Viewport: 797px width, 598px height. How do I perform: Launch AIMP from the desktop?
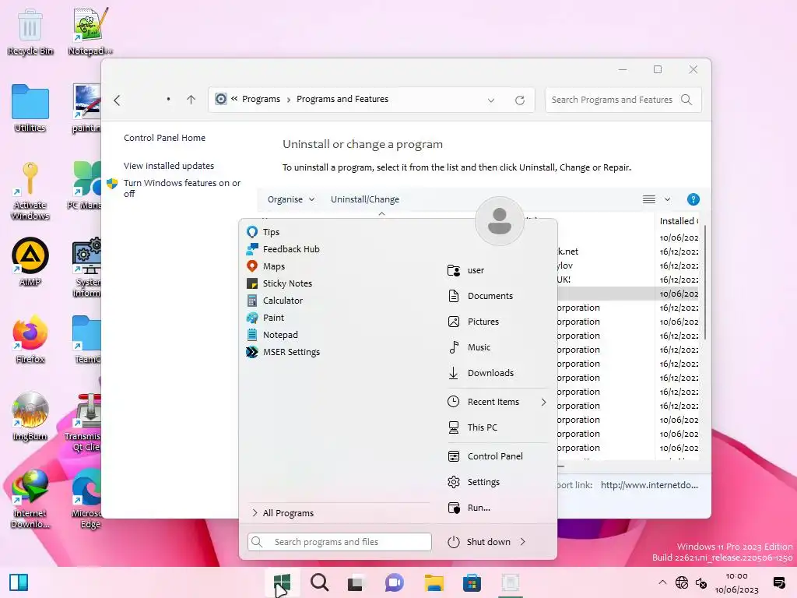[x=30, y=262]
